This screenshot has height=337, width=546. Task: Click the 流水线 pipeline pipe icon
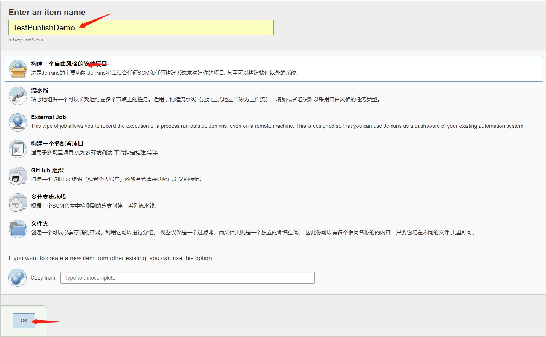tap(18, 96)
